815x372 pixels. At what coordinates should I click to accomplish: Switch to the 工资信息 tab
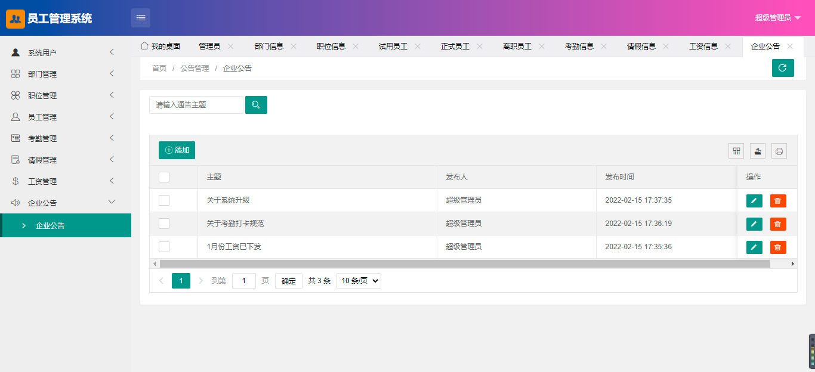tap(703, 46)
